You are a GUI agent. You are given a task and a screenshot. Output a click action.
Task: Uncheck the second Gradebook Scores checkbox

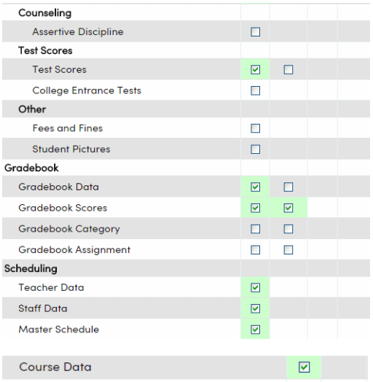(288, 208)
